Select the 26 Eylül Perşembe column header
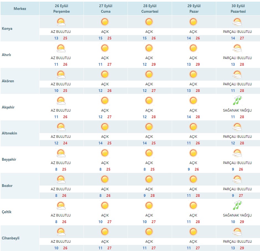Screen dimensions: 260x251 click(61, 9)
